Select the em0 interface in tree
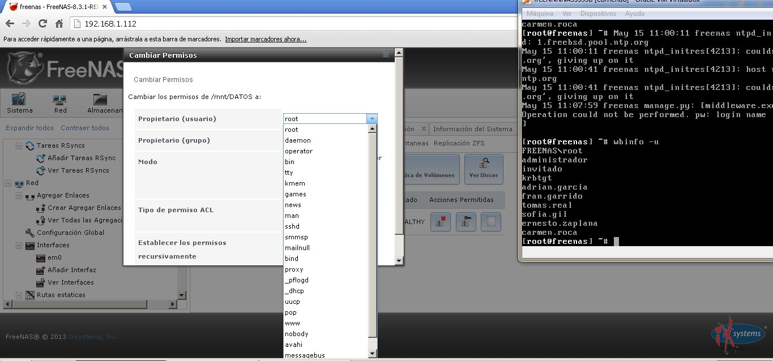 pos(54,257)
